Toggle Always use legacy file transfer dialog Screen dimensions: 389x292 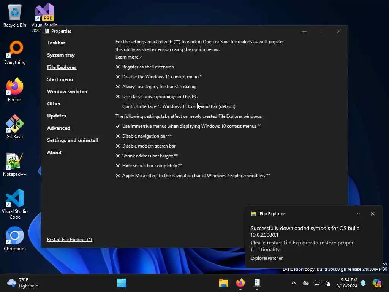[155, 87]
